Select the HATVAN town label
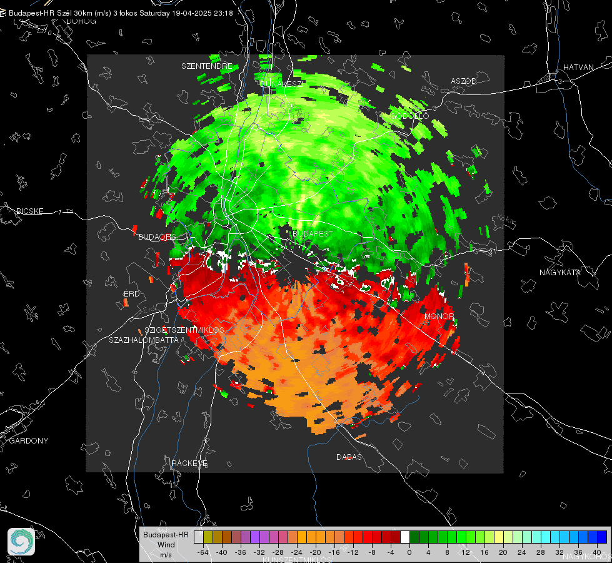Image resolution: width=612 pixels, height=563 pixels. (578, 67)
